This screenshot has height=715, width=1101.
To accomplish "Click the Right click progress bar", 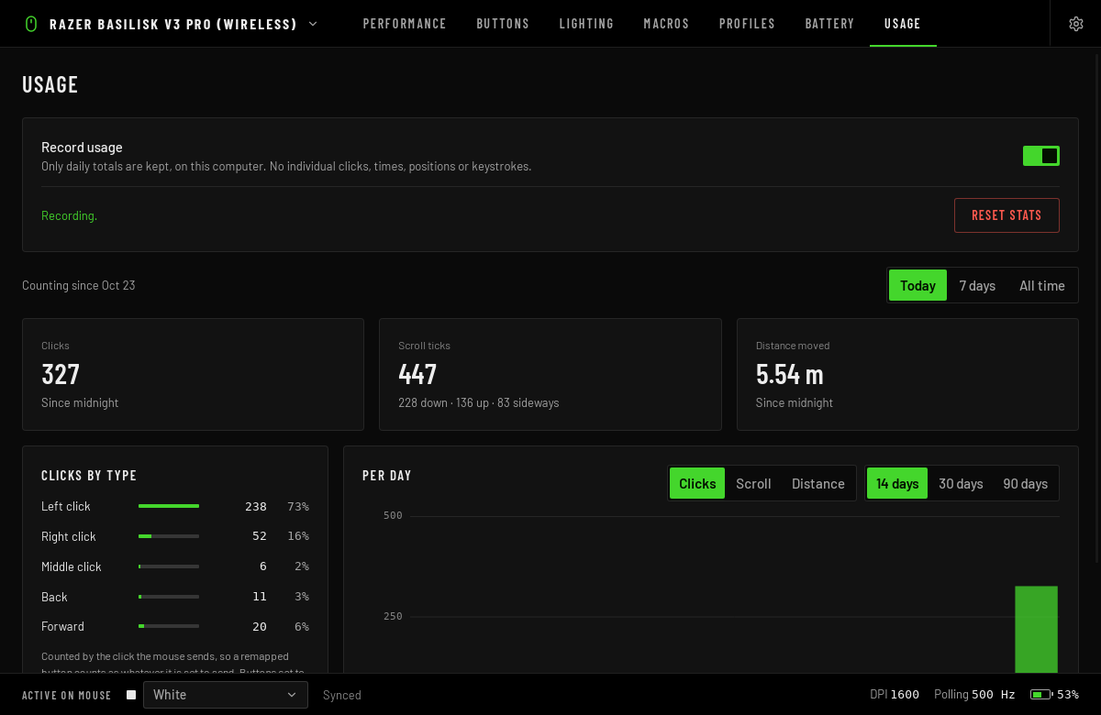I will click(x=169, y=536).
